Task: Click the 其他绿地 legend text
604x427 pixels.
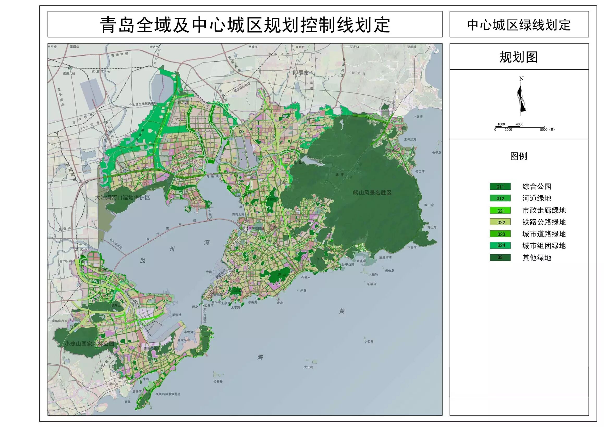Action: point(537,258)
